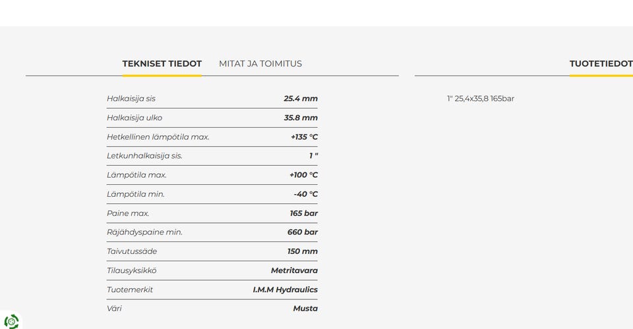Click the +135 °C value
The height and width of the screenshot is (329, 633).
point(305,137)
